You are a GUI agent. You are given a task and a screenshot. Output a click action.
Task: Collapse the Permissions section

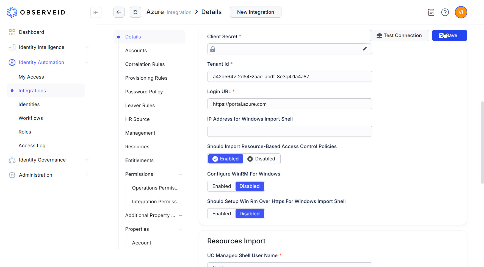click(x=181, y=174)
